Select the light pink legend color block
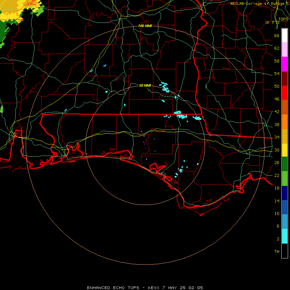 (x=285, y=50)
